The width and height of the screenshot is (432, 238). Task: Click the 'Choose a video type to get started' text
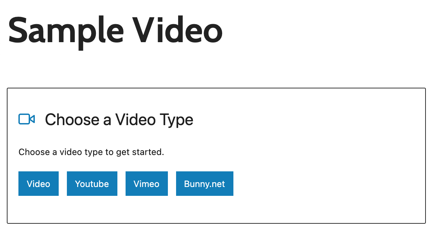pos(91,152)
